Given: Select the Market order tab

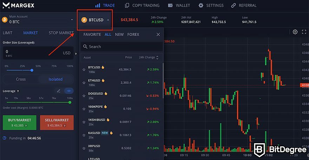Looking at the screenshot, I should (31, 33).
